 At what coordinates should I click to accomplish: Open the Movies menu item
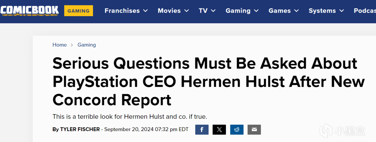(x=169, y=11)
